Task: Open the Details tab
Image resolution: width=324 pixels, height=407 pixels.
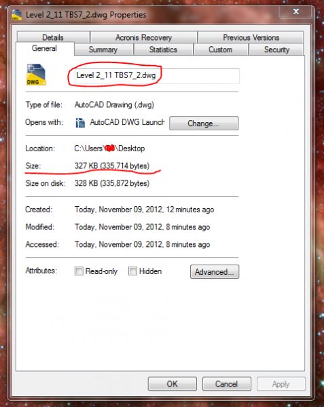Action: [53, 37]
